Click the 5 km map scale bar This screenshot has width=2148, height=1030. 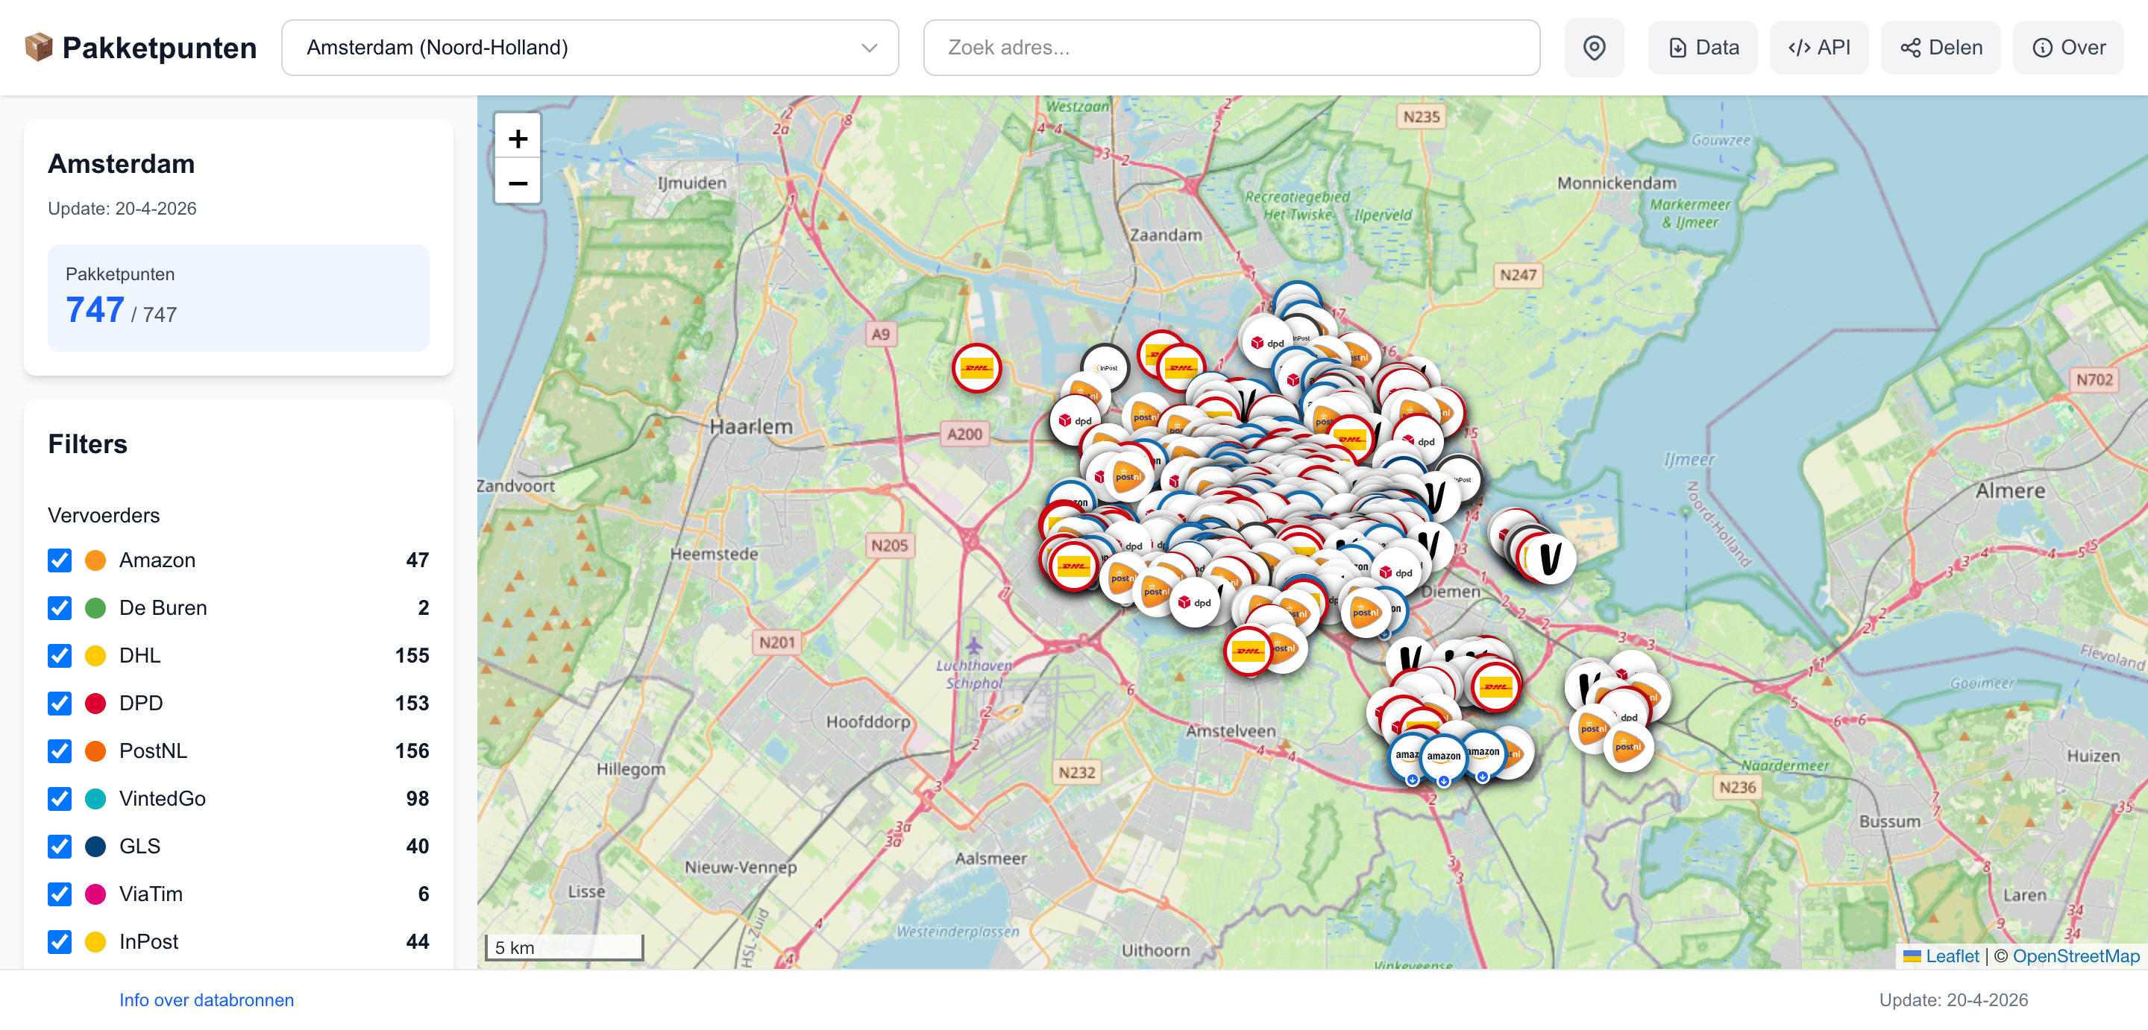pos(565,947)
